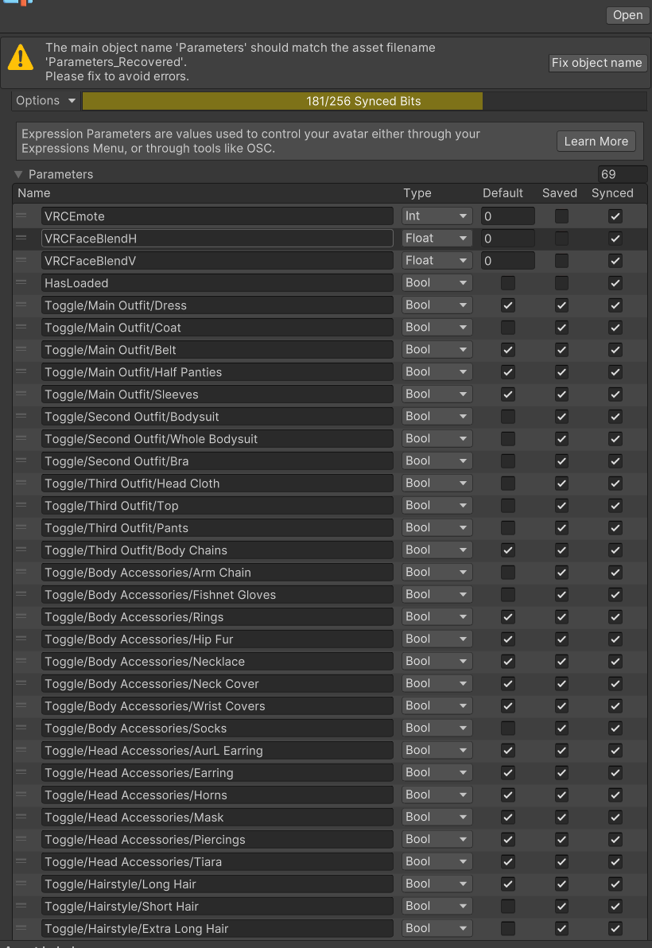Image resolution: width=652 pixels, height=948 pixels.
Task: Disable Synced for Toggle/Head Accessories/Mask
Action: pos(615,818)
